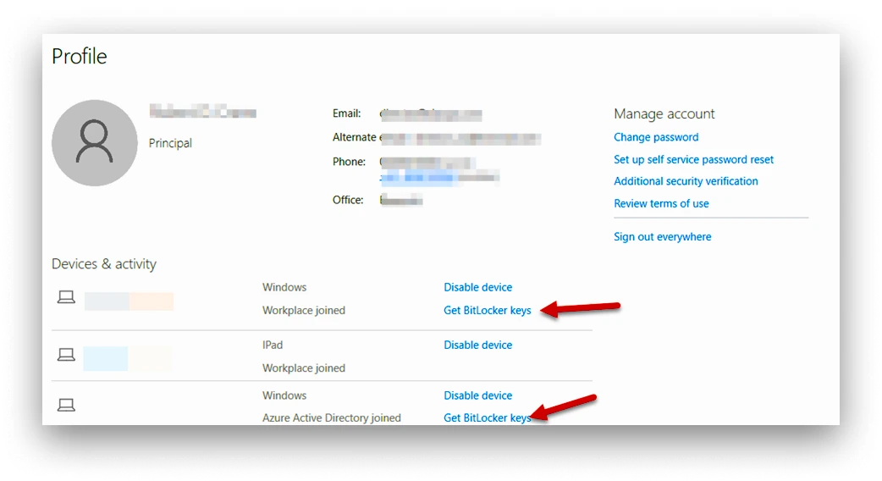This screenshot has height=481, width=882.
Task: Click the Email: label
Action: pyautogui.click(x=346, y=113)
